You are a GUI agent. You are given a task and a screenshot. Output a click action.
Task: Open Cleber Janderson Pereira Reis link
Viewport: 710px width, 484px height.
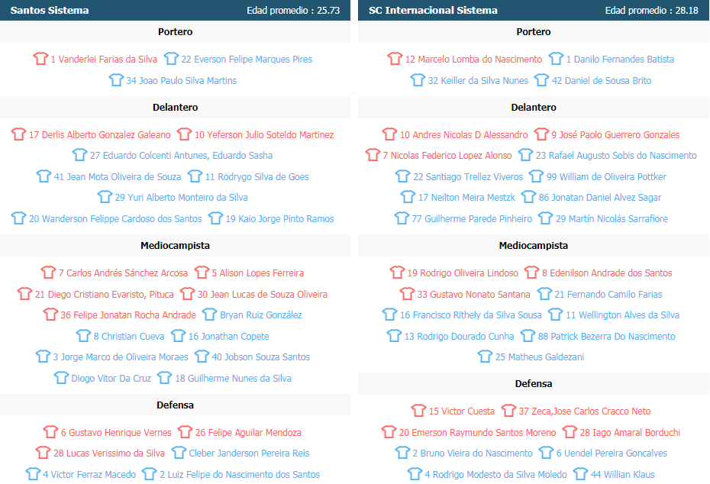249,453
